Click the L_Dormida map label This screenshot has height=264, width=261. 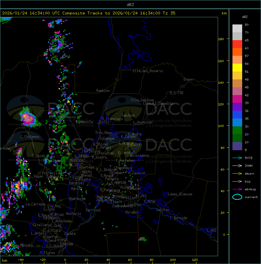[178, 218]
